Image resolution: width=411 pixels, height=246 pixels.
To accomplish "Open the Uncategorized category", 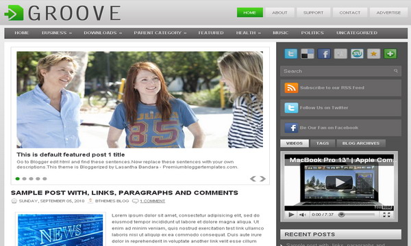I will pyautogui.click(x=357, y=33).
